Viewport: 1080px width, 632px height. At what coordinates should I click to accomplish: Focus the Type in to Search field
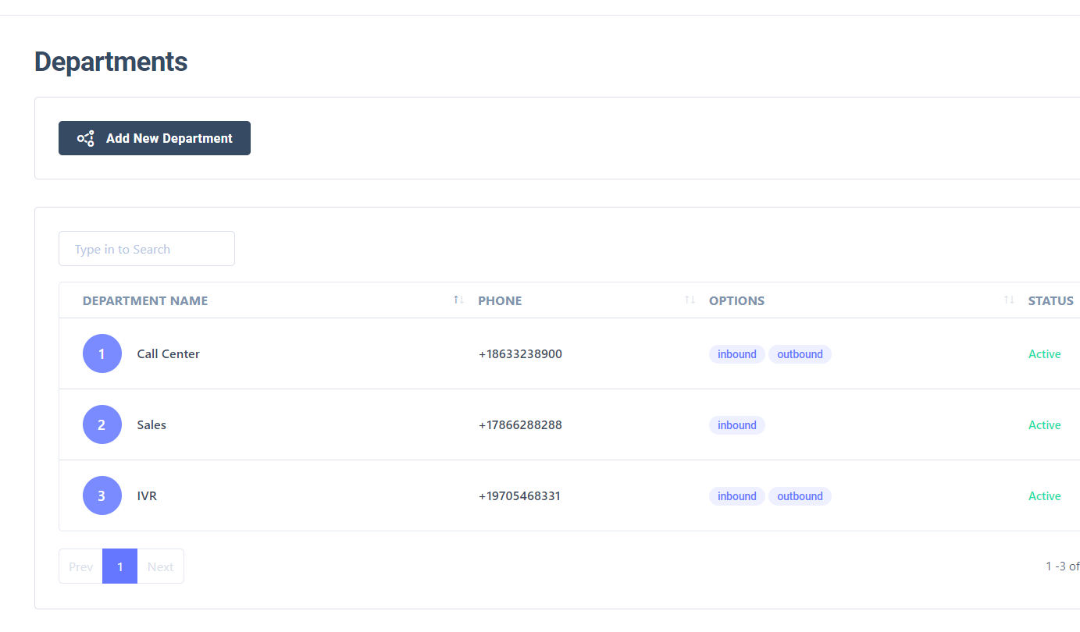[147, 249]
